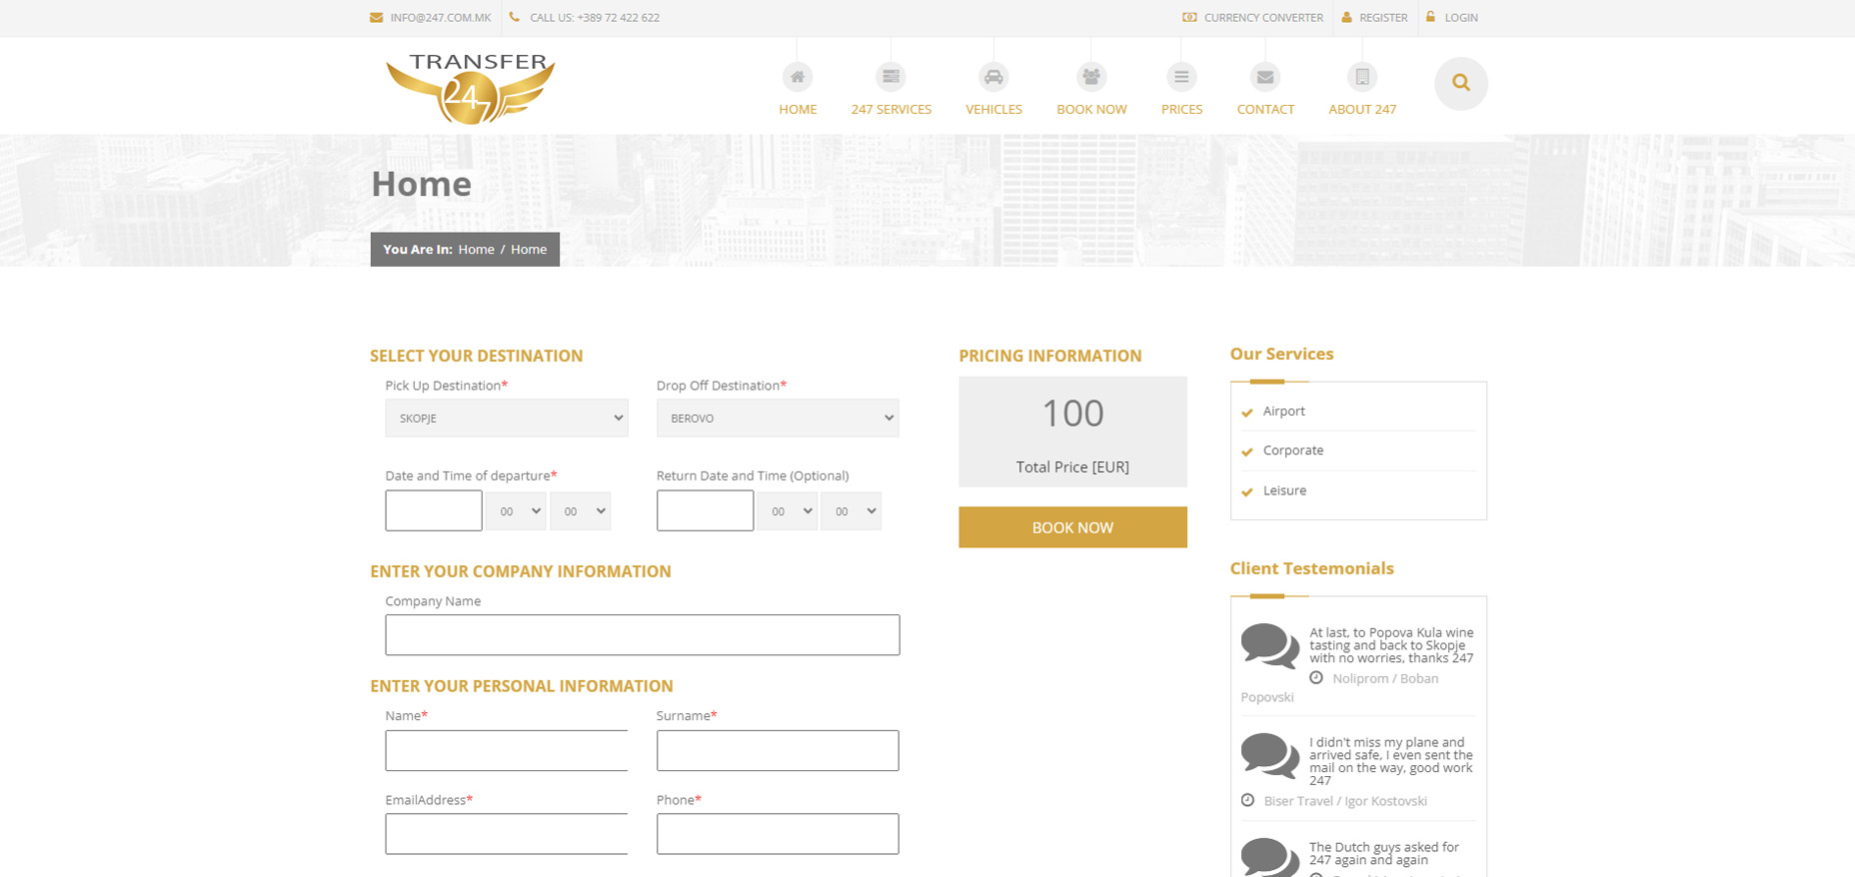Click the gold BOOK NOW button

point(1072,527)
